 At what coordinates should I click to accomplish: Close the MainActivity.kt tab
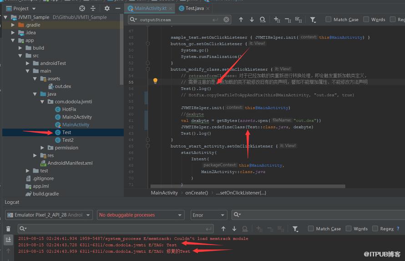coord(171,9)
